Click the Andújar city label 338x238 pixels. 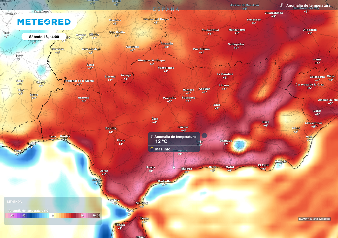coord(204,89)
